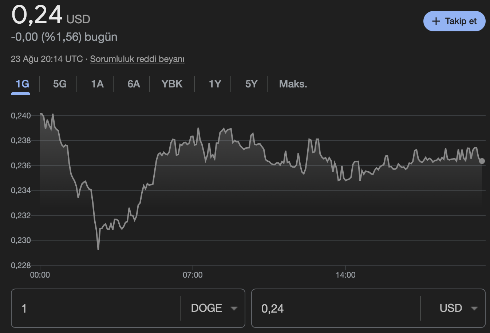Click the 0,232 price axis label

click(x=21, y=216)
